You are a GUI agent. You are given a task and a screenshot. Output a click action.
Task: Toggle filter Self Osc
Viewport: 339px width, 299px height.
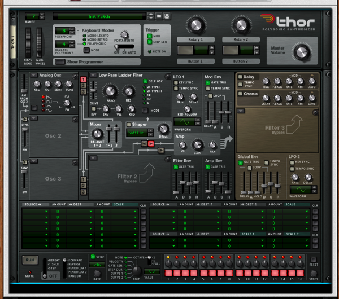coord(145,81)
